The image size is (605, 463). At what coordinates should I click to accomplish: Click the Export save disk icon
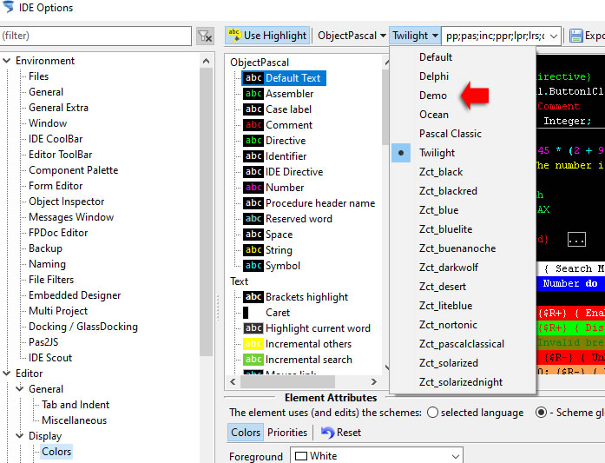576,36
